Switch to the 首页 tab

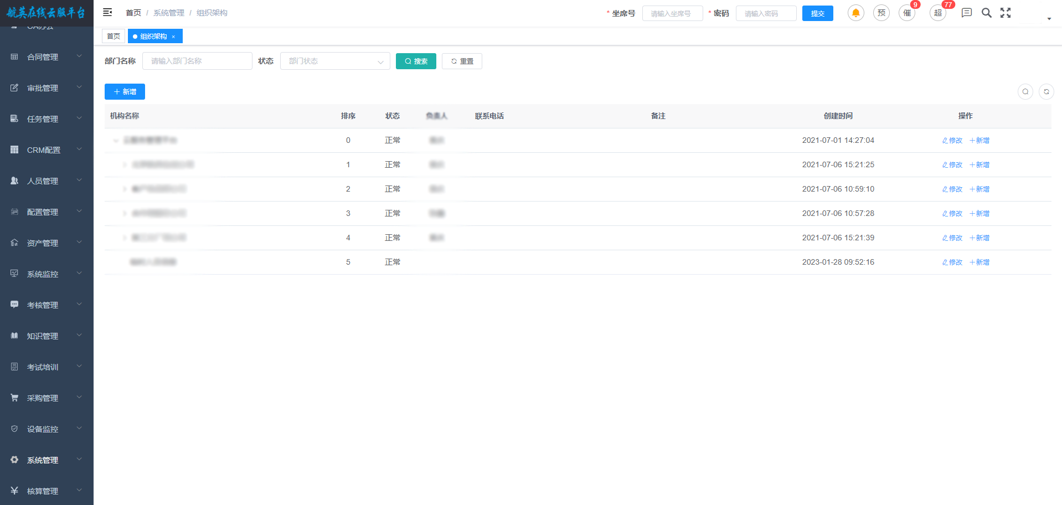pyautogui.click(x=114, y=37)
